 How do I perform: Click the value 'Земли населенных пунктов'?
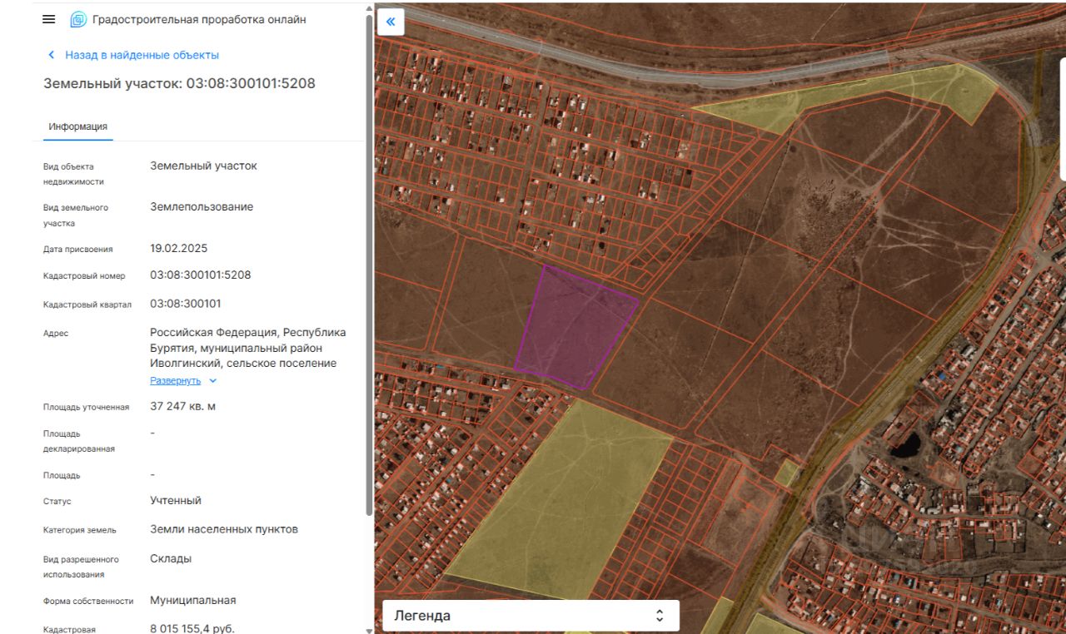tap(224, 529)
